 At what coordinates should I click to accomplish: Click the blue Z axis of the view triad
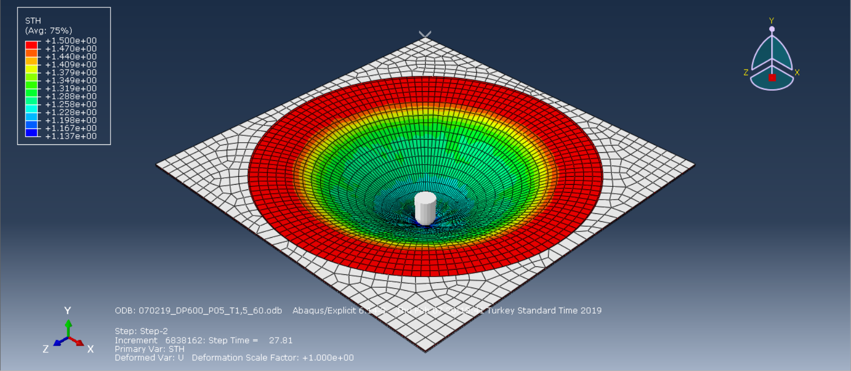click(60, 341)
